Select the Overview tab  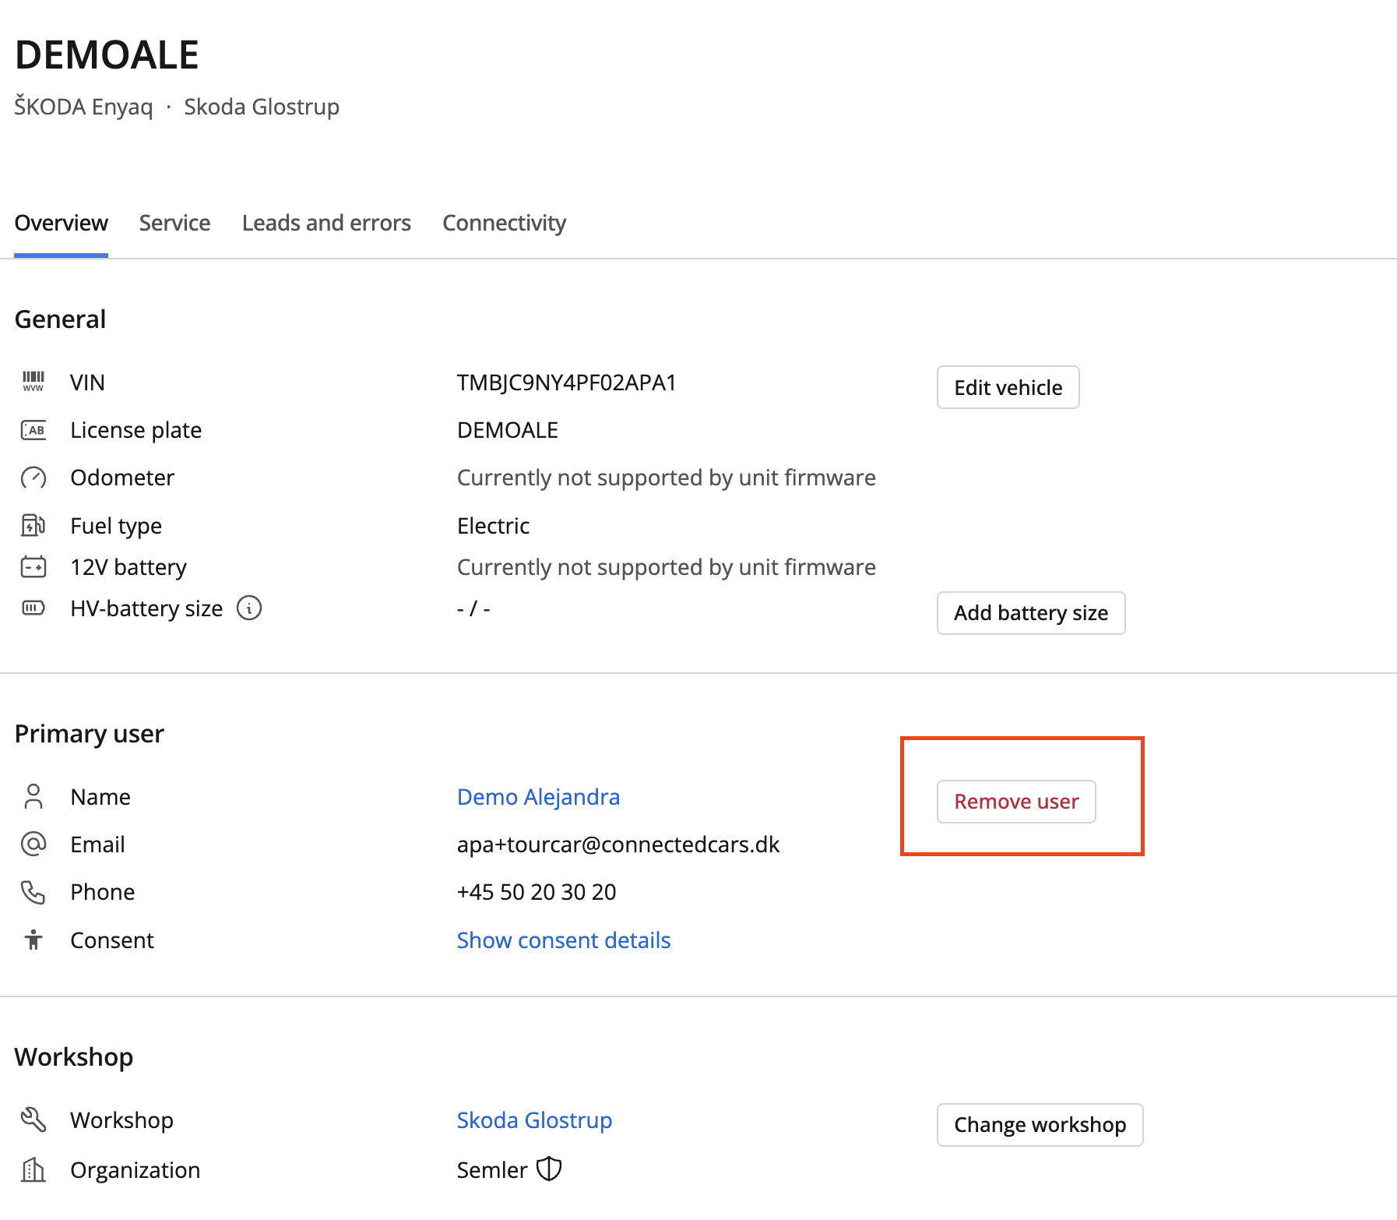coord(61,223)
